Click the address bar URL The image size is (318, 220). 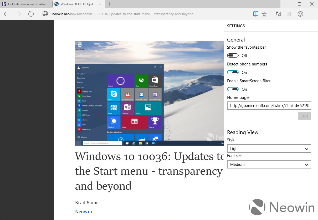pos(123,14)
